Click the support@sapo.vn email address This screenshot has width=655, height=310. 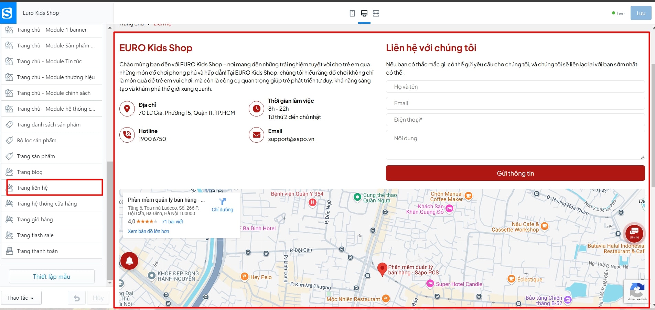pyautogui.click(x=291, y=139)
